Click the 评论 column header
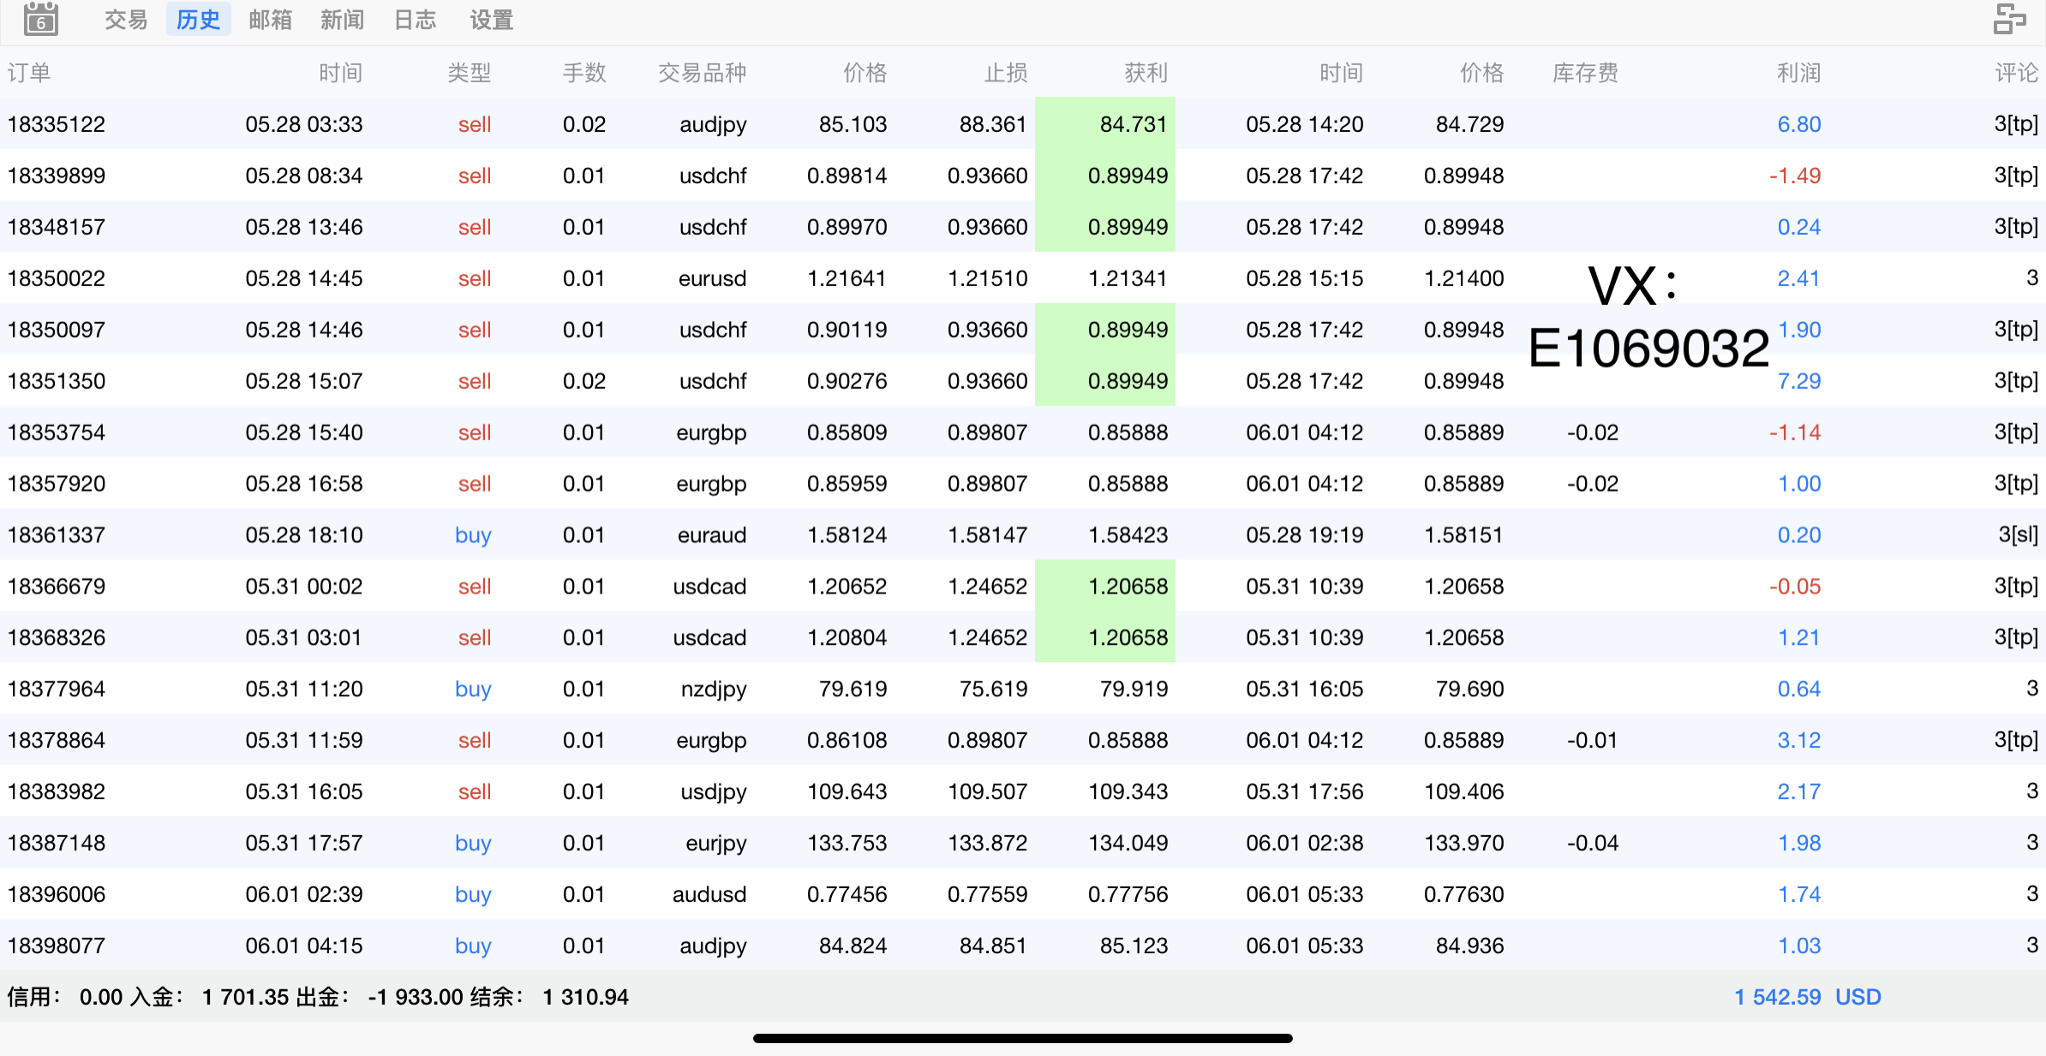The height and width of the screenshot is (1056, 2046). pos(2015,73)
